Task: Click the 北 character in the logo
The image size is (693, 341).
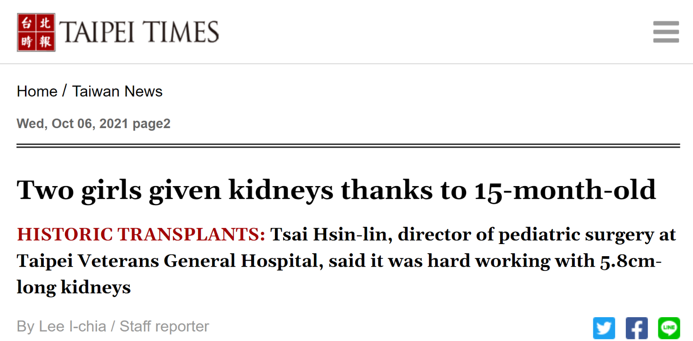Action: point(45,23)
